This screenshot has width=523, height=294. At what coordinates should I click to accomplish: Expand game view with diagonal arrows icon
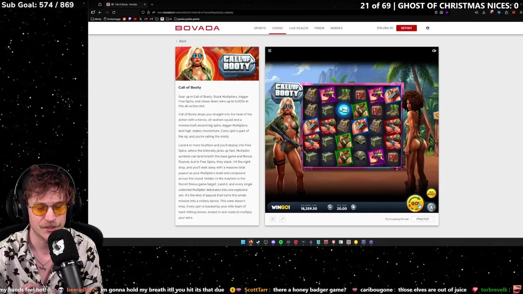[x=282, y=219]
